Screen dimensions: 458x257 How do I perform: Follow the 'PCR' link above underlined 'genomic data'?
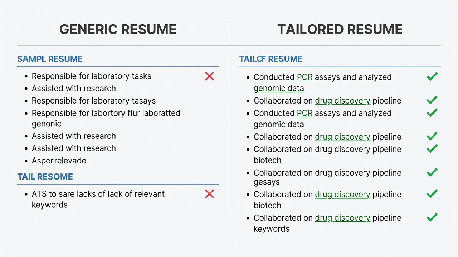pos(305,77)
